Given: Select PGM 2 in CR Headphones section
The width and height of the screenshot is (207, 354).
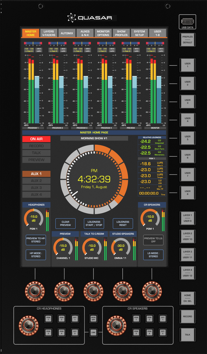Looking at the screenshot, I should 62,318.
